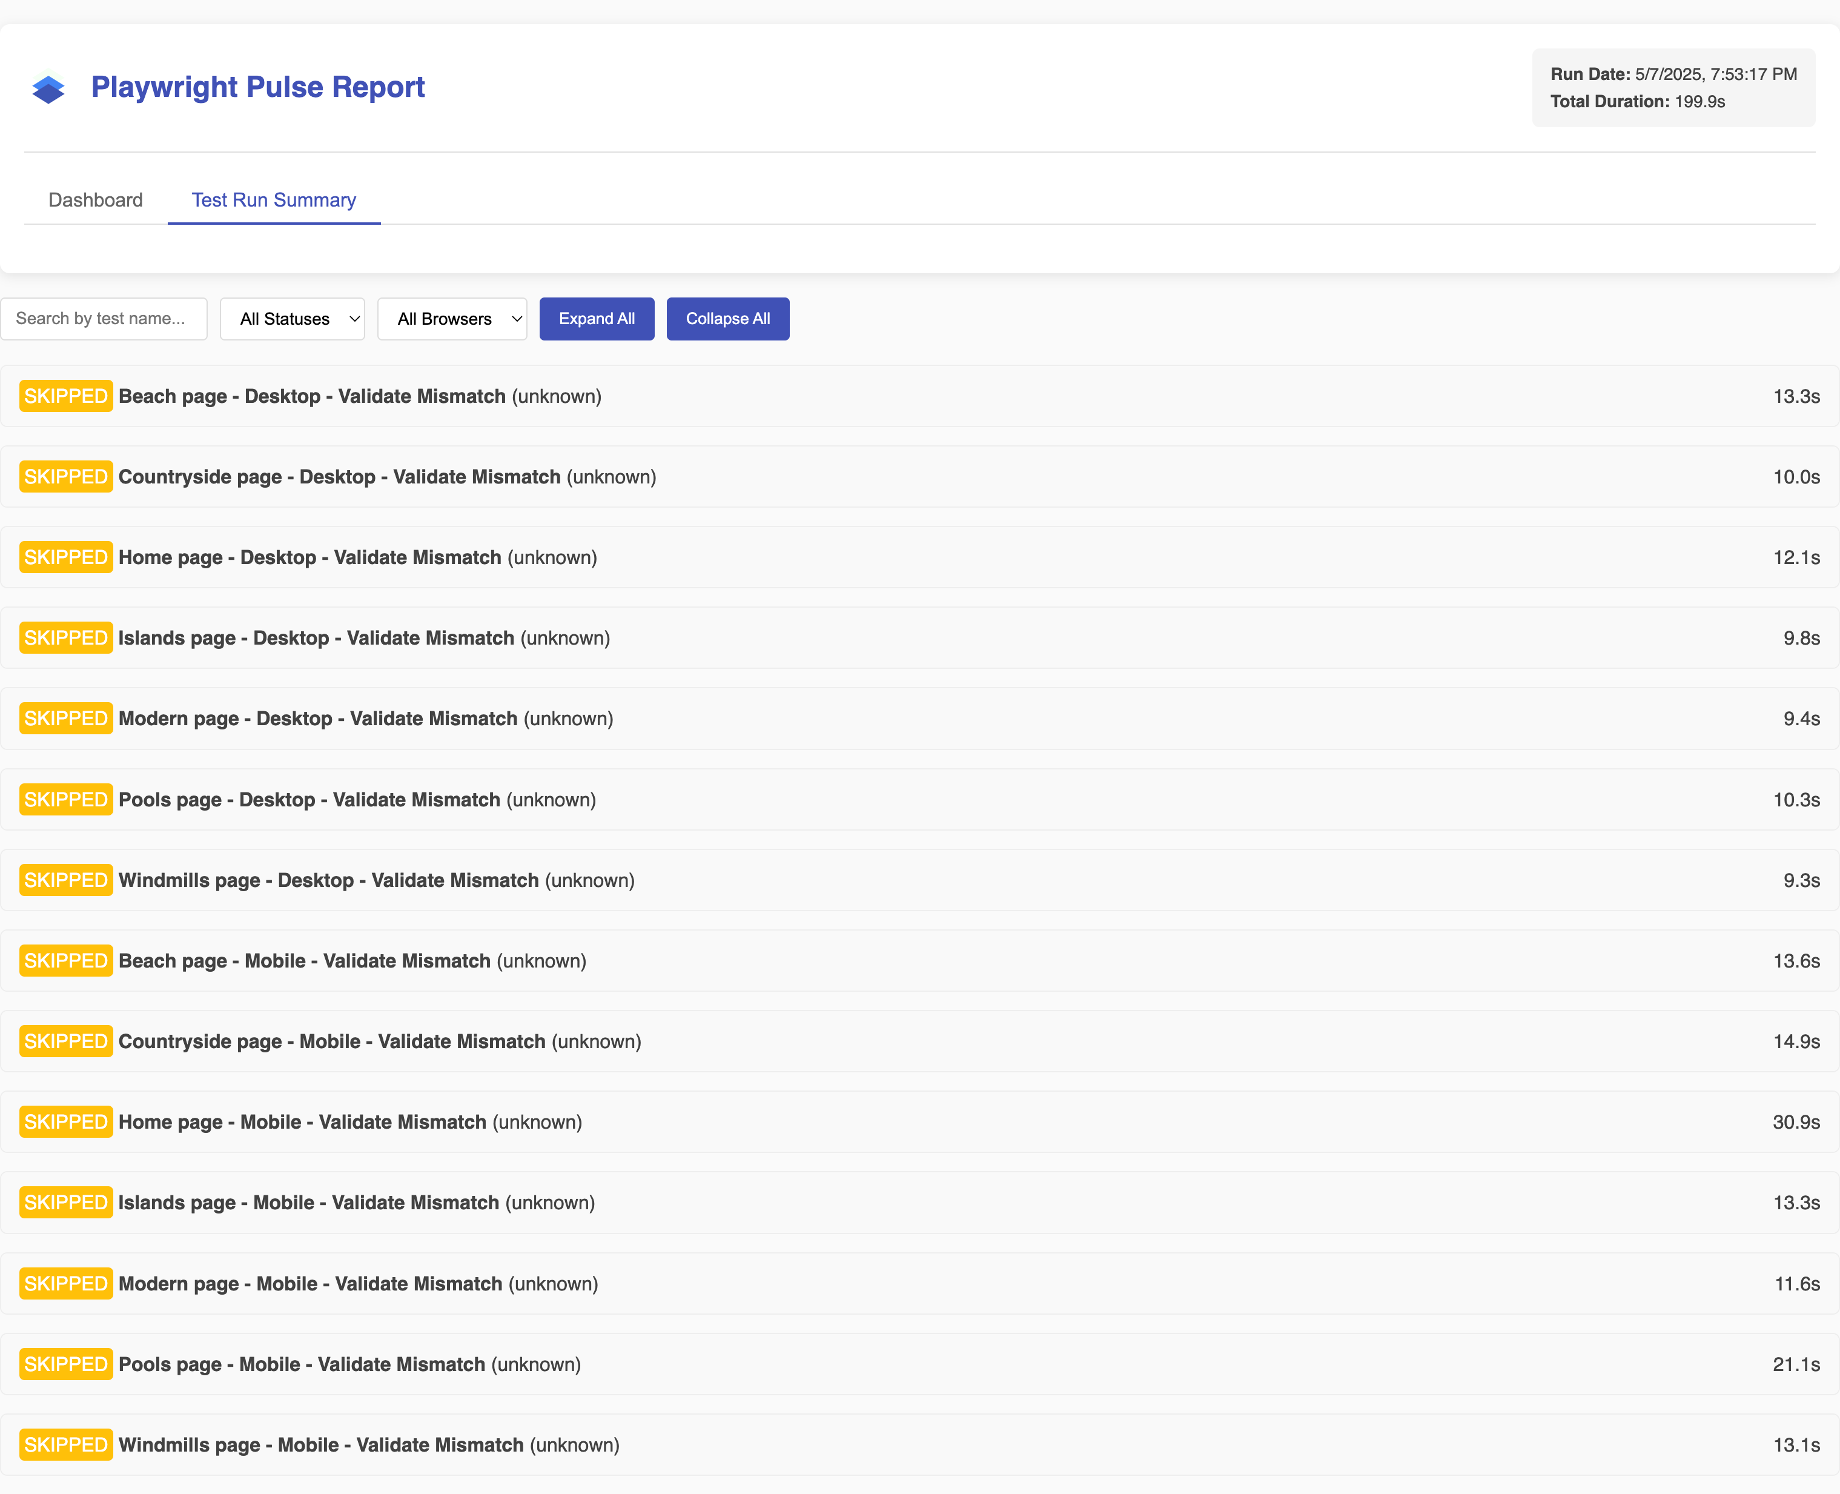Screen dimensions: 1840x1494
Task: Open the All Statuses dropdown
Action: tap(293, 319)
